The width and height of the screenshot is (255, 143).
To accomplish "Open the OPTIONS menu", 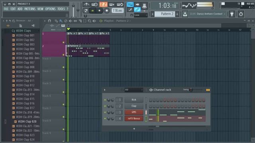I will (x=50, y=9).
